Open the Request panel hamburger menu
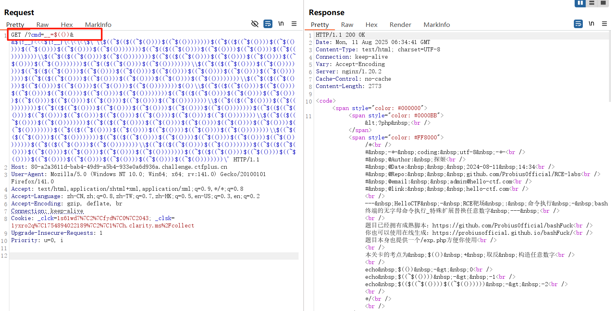Viewport: 611px width, 311px height. pyautogui.click(x=294, y=24)
